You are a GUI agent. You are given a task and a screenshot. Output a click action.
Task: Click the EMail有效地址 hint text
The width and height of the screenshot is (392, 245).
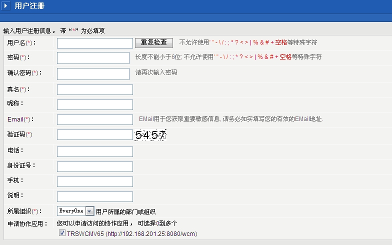231,119
